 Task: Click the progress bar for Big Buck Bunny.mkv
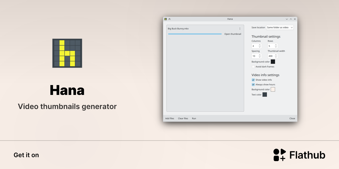[x=195, y=34]
